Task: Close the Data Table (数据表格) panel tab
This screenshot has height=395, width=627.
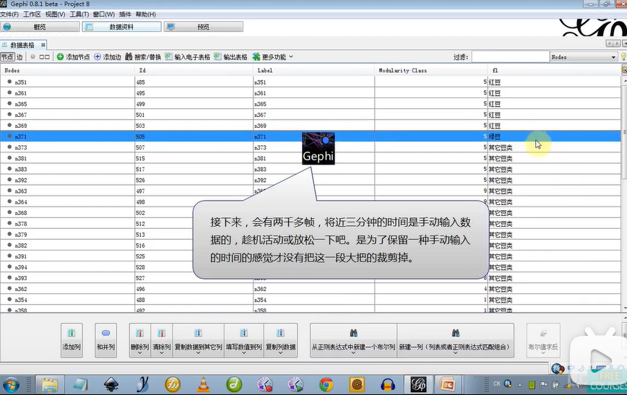Action: point(43,45)
